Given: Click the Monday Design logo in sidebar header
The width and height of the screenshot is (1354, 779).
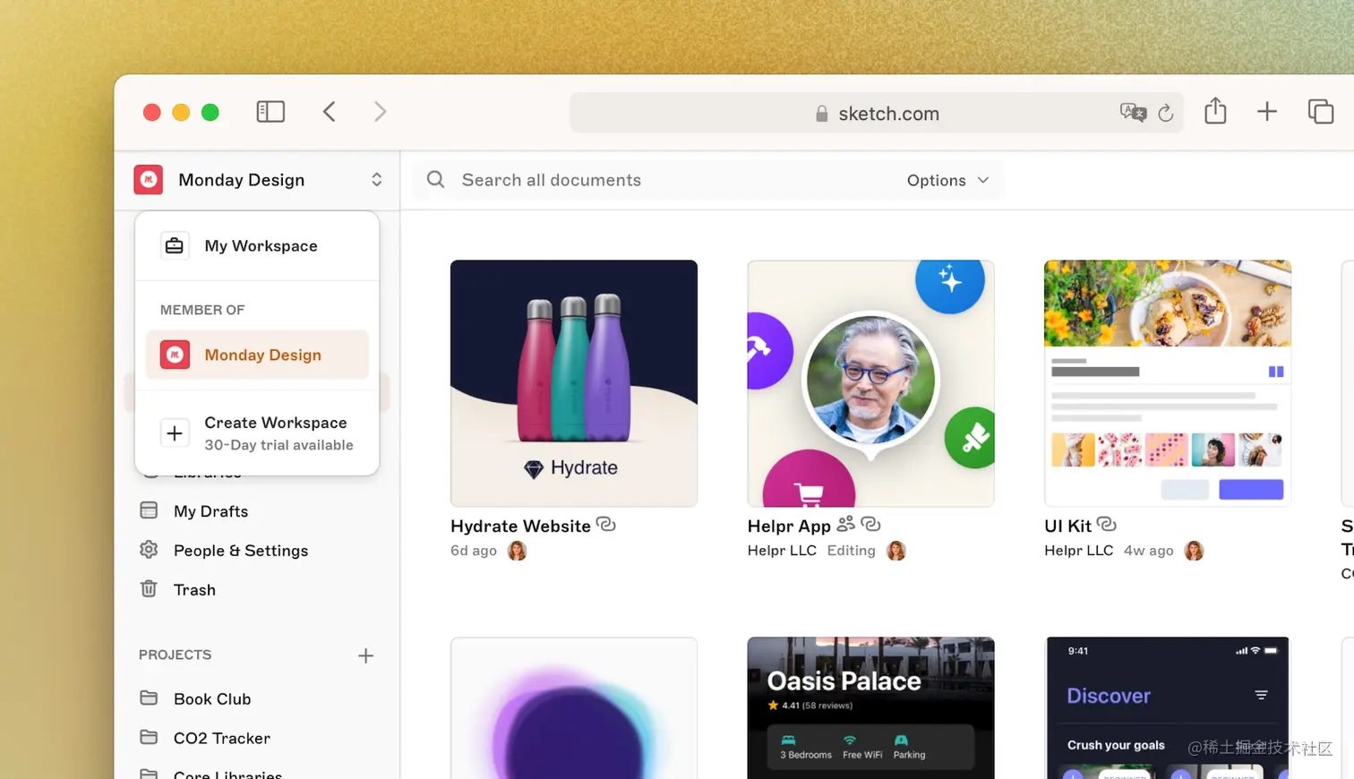Looking at the screenshot, I should [149, 180].
